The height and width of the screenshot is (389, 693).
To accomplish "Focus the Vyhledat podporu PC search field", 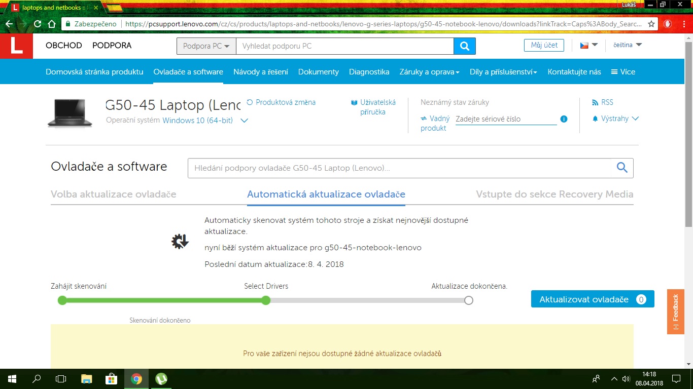I will (345, 46).
